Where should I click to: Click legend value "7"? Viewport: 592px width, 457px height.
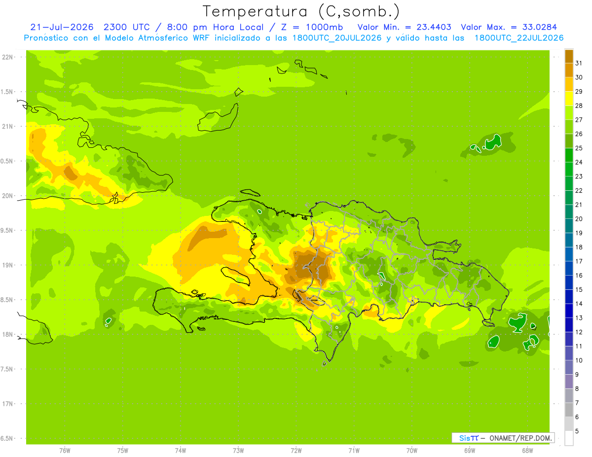(x=577, y=403)
